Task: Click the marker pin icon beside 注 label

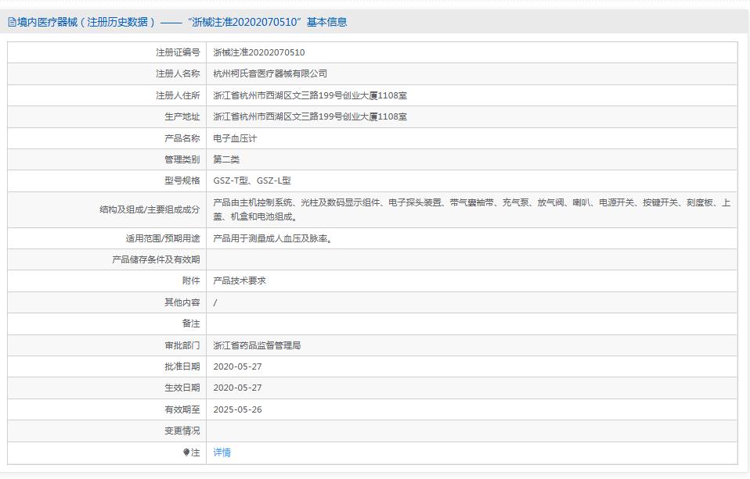Action: click(x=186, y=452)
